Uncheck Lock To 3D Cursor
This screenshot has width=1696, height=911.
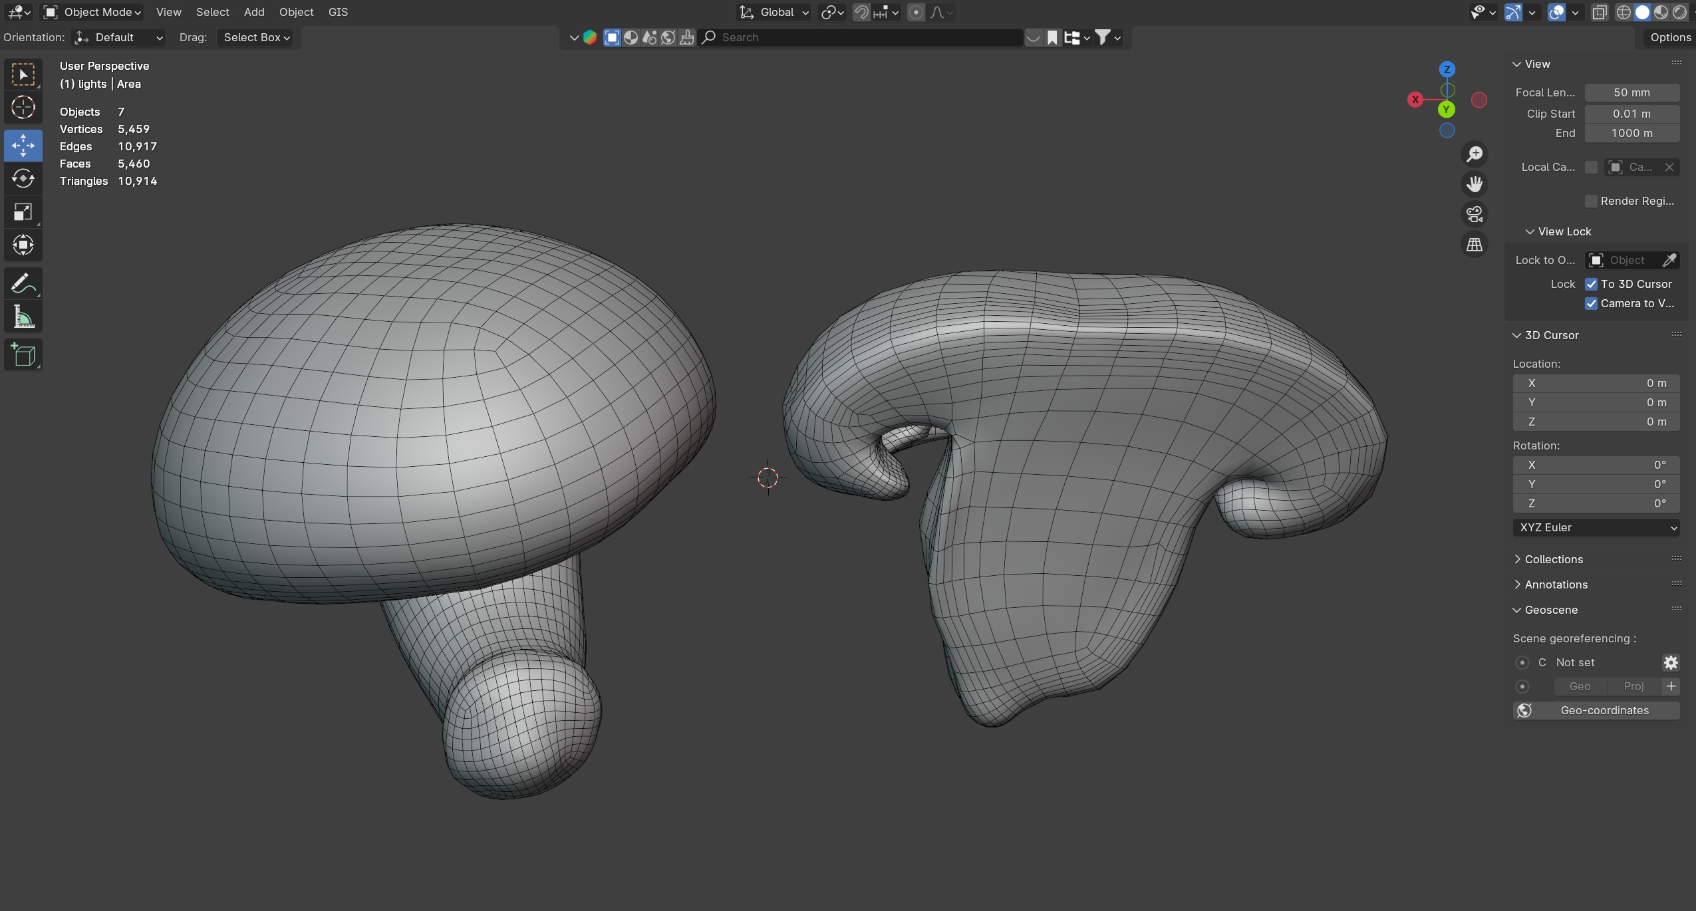coord(1591,284)
